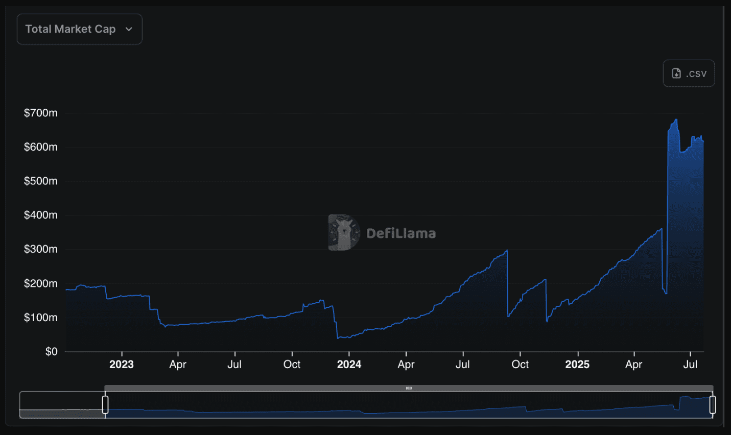Click the DefiLlama watermark text

click(401, 233)
